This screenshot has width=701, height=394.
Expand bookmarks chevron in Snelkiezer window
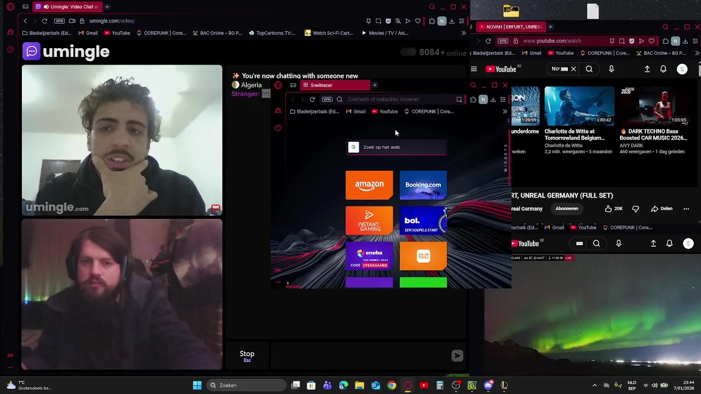[x=504, y=112]
